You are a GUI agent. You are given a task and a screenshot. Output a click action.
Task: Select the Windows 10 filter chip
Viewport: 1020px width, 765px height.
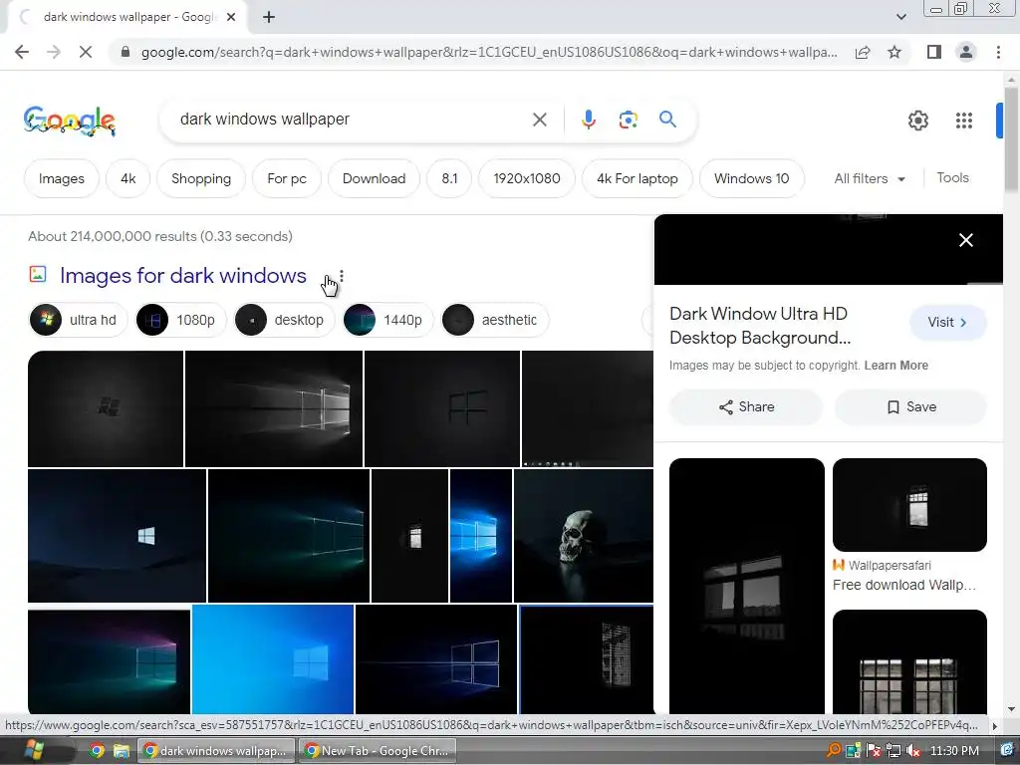(751, 178)
